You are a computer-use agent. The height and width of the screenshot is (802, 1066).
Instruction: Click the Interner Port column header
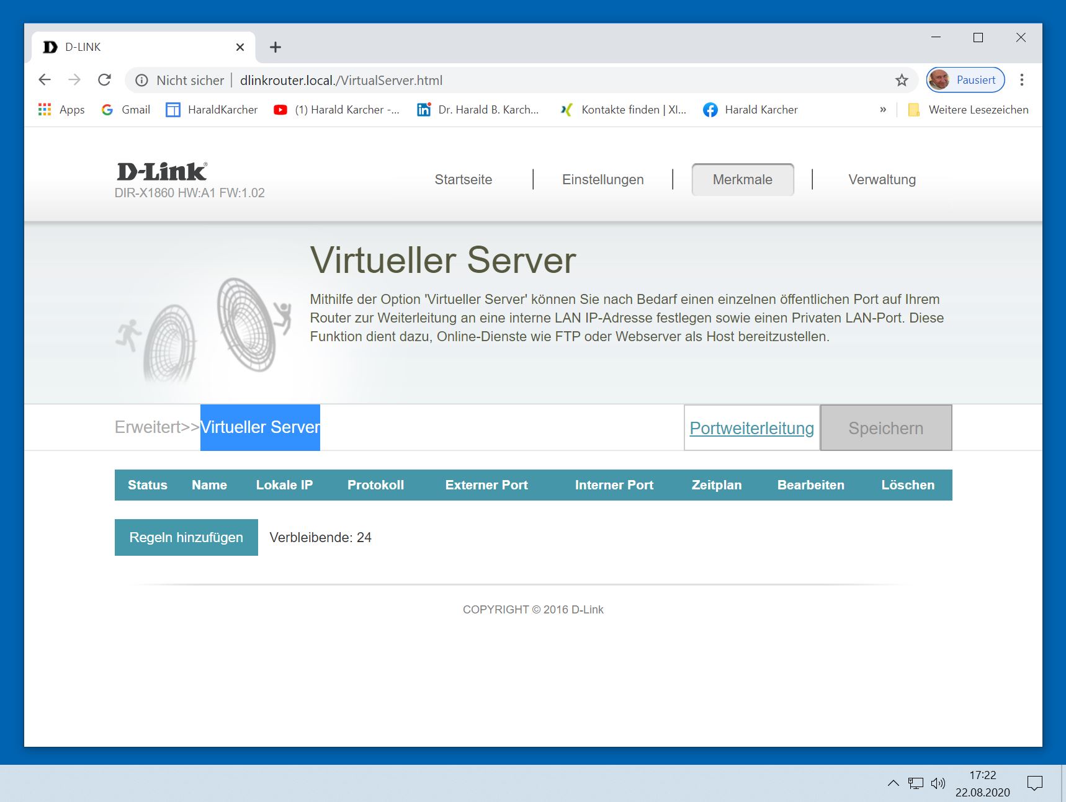(x=614, y=485)
